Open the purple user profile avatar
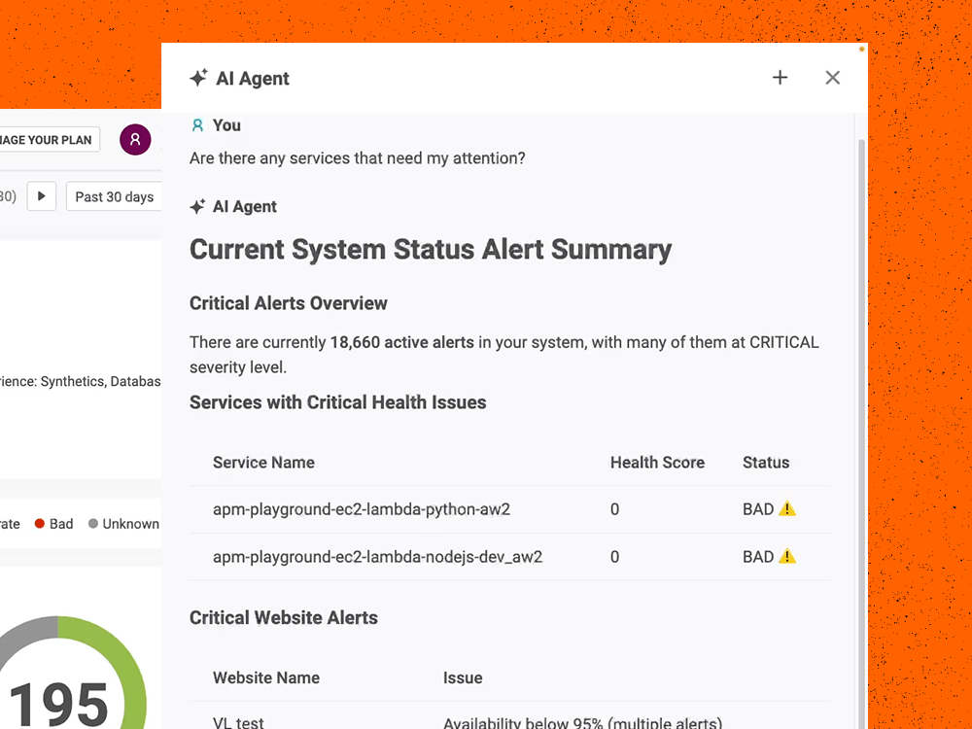 pyautogui.click(x=135, y=140)
